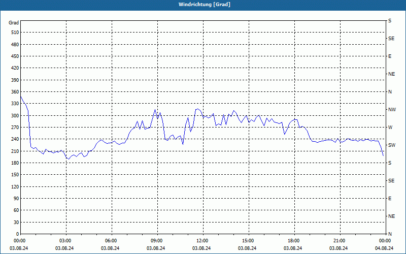
Task: Select the 0 y-axis value
Action: point(18,234)
